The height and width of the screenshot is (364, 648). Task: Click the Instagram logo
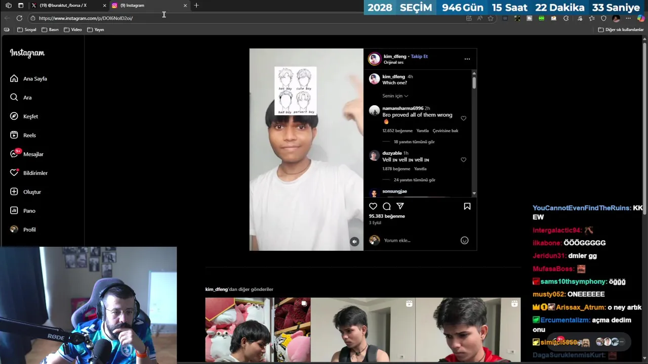coord(27,53)
